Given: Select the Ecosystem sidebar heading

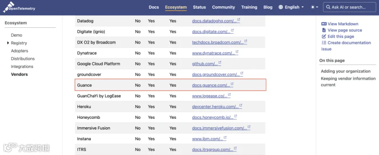Looking at the screenshot, I should click(x=16, y=23).
